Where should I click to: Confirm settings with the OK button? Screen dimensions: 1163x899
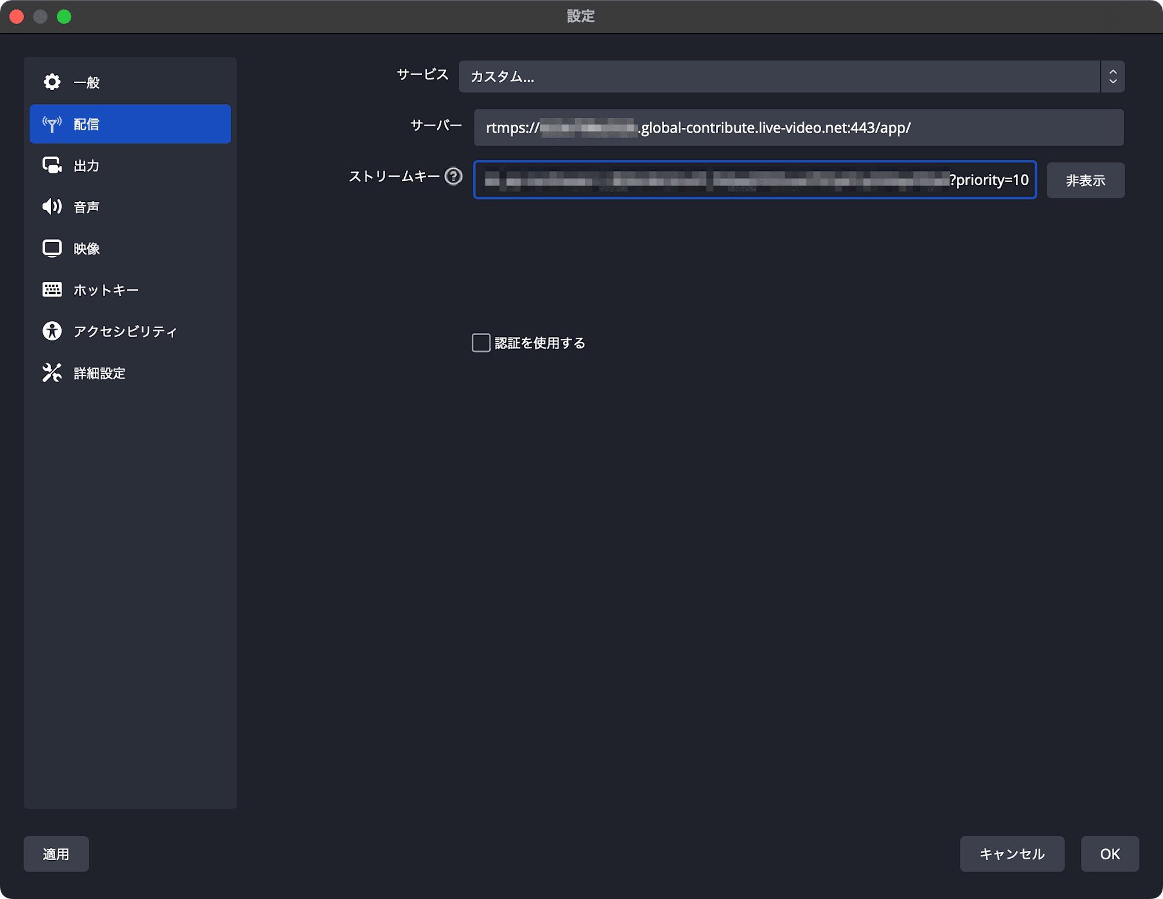click(1110, 854)
